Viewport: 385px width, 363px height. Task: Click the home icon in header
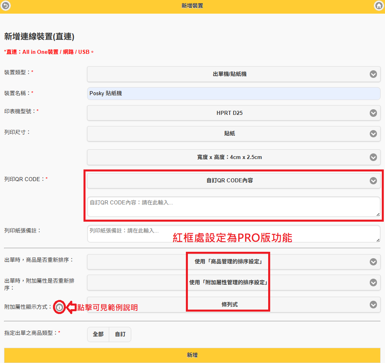pyautogui.click(x=379, y=6)
